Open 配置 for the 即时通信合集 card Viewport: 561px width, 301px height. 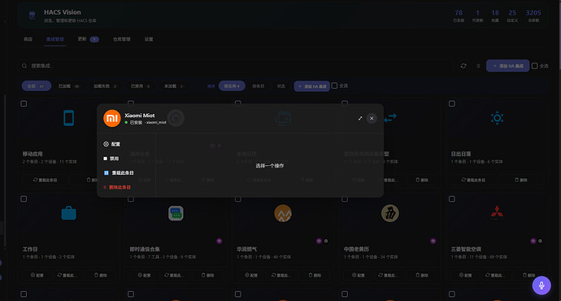(144, 275)
